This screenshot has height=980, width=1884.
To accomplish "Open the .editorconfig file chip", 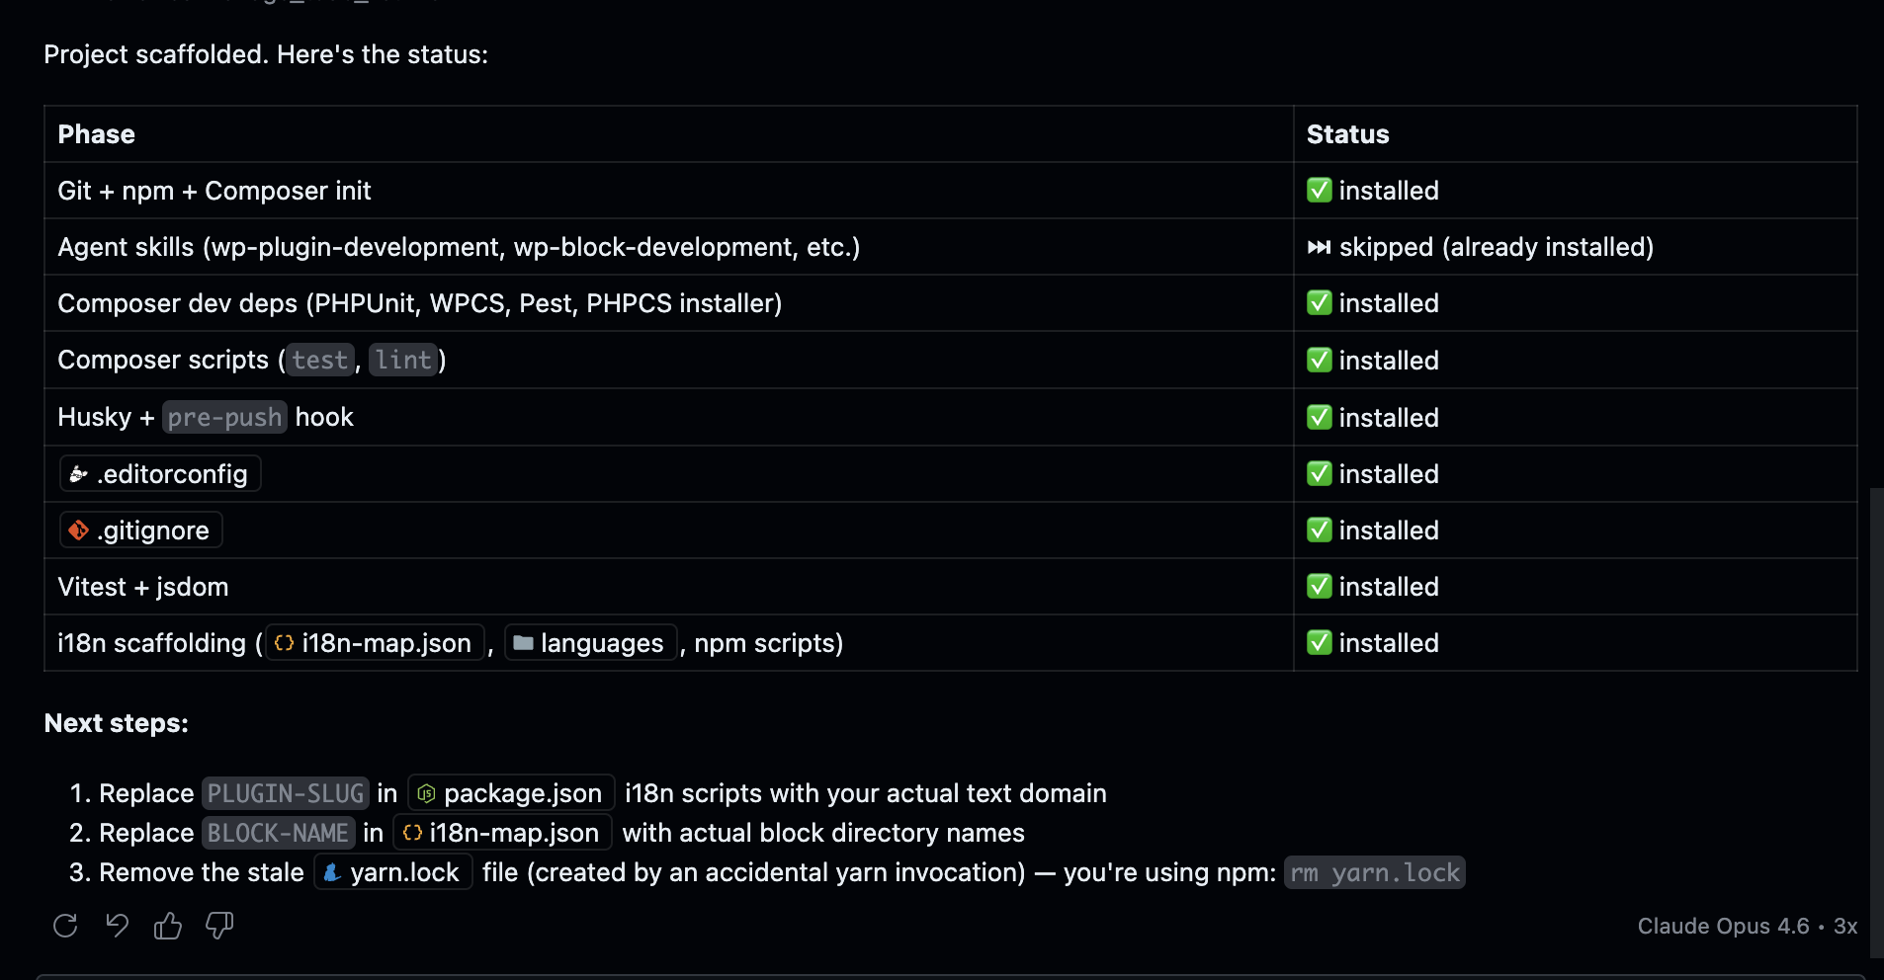I will click(160, 474).
